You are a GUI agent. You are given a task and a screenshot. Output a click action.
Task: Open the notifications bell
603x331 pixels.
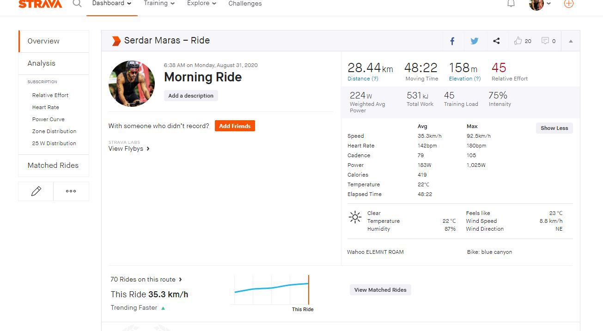coord(511,4)
